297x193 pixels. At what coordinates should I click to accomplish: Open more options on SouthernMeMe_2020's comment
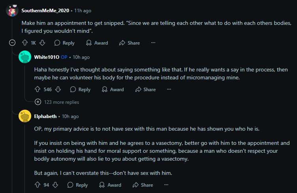click(x=153, y=43)
